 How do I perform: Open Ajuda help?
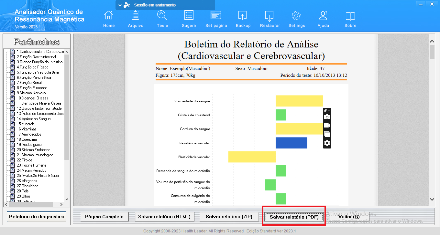tap(323, 19)
